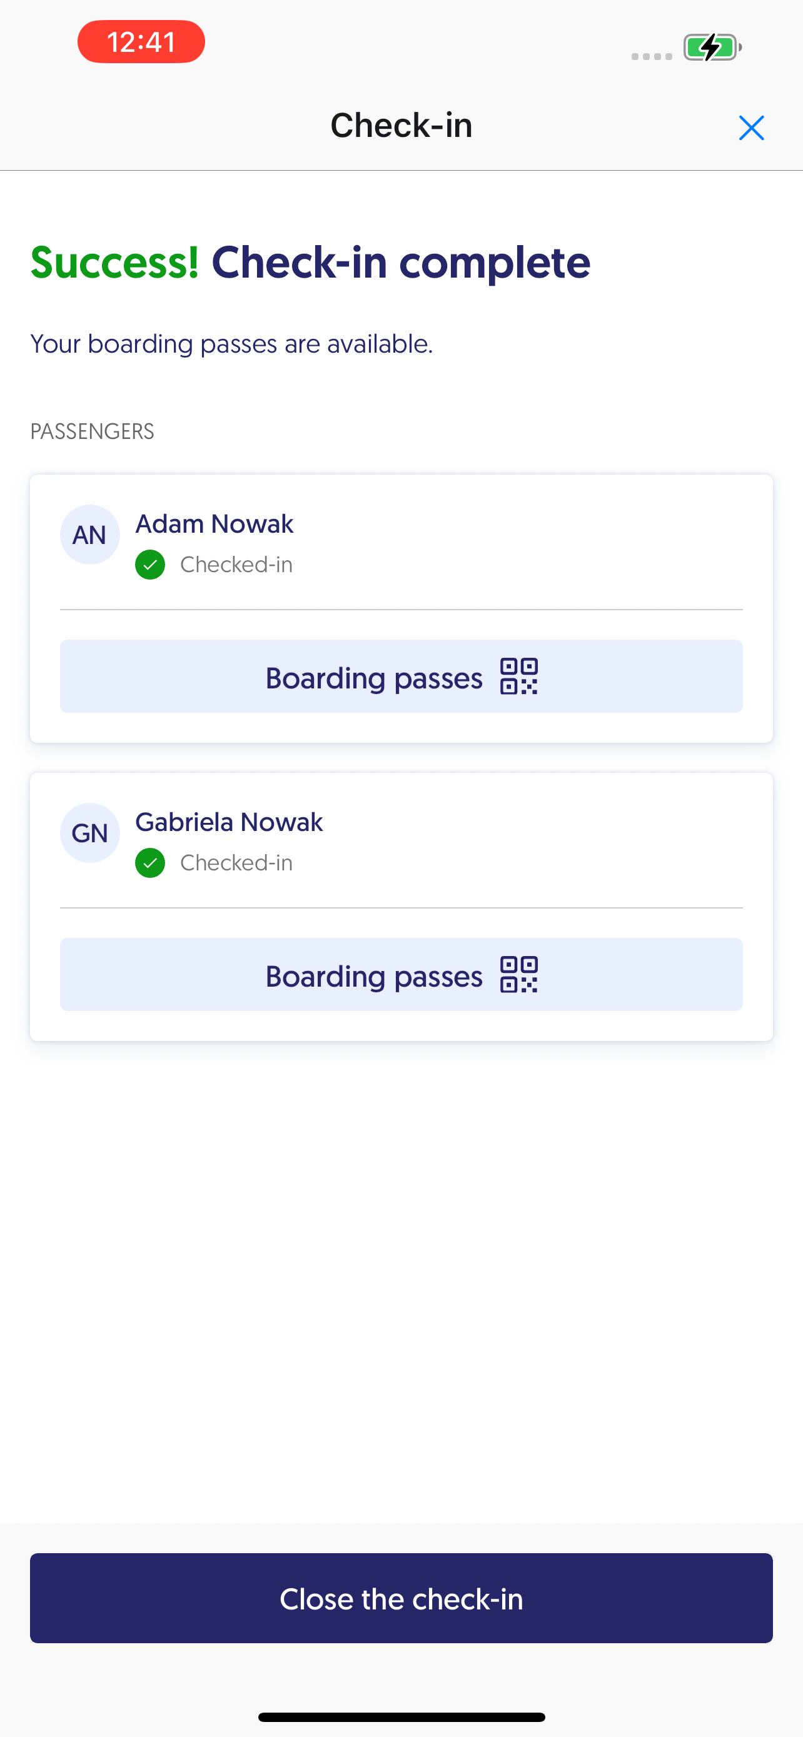Tap Gabriela's Checked-in status text
The width and height of the screenshot is (803, 1737).
tap(236, 863)
